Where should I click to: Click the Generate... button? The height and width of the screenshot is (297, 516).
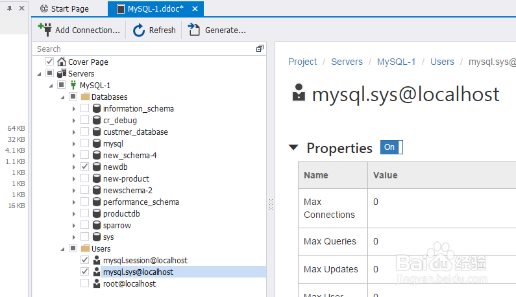pos(217,30)
